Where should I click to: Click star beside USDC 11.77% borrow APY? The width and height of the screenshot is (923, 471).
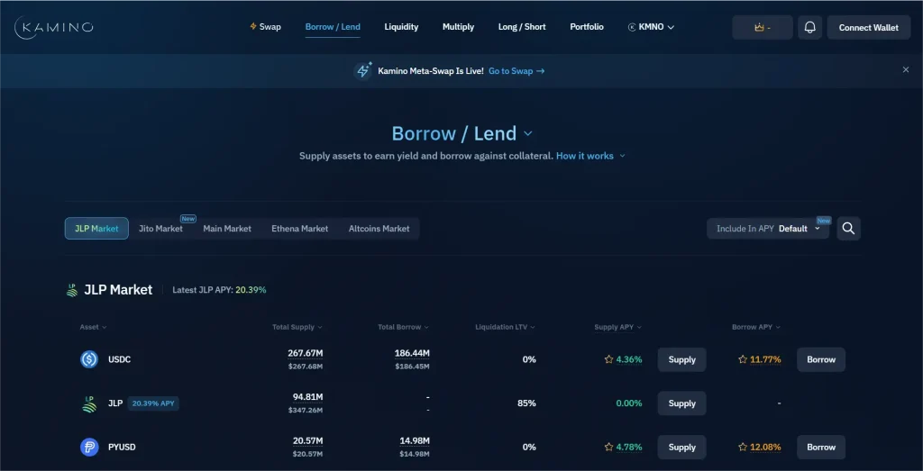(743, 359)
